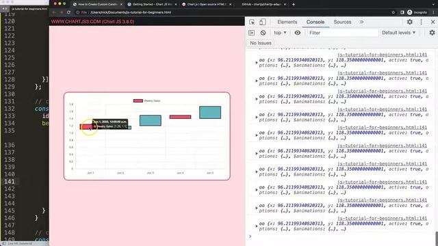
Task: Open DevTools settings gear in tab bar
Action: coord(409,22)
